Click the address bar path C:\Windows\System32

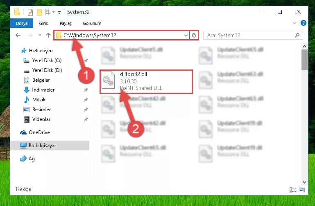90,35
